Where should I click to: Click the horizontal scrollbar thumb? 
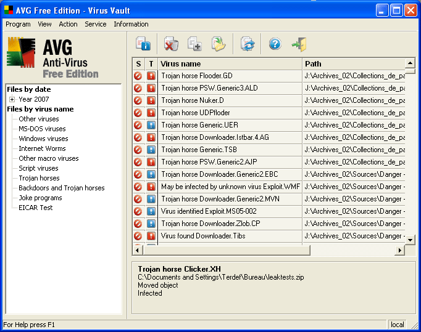(x=227, y=250)
